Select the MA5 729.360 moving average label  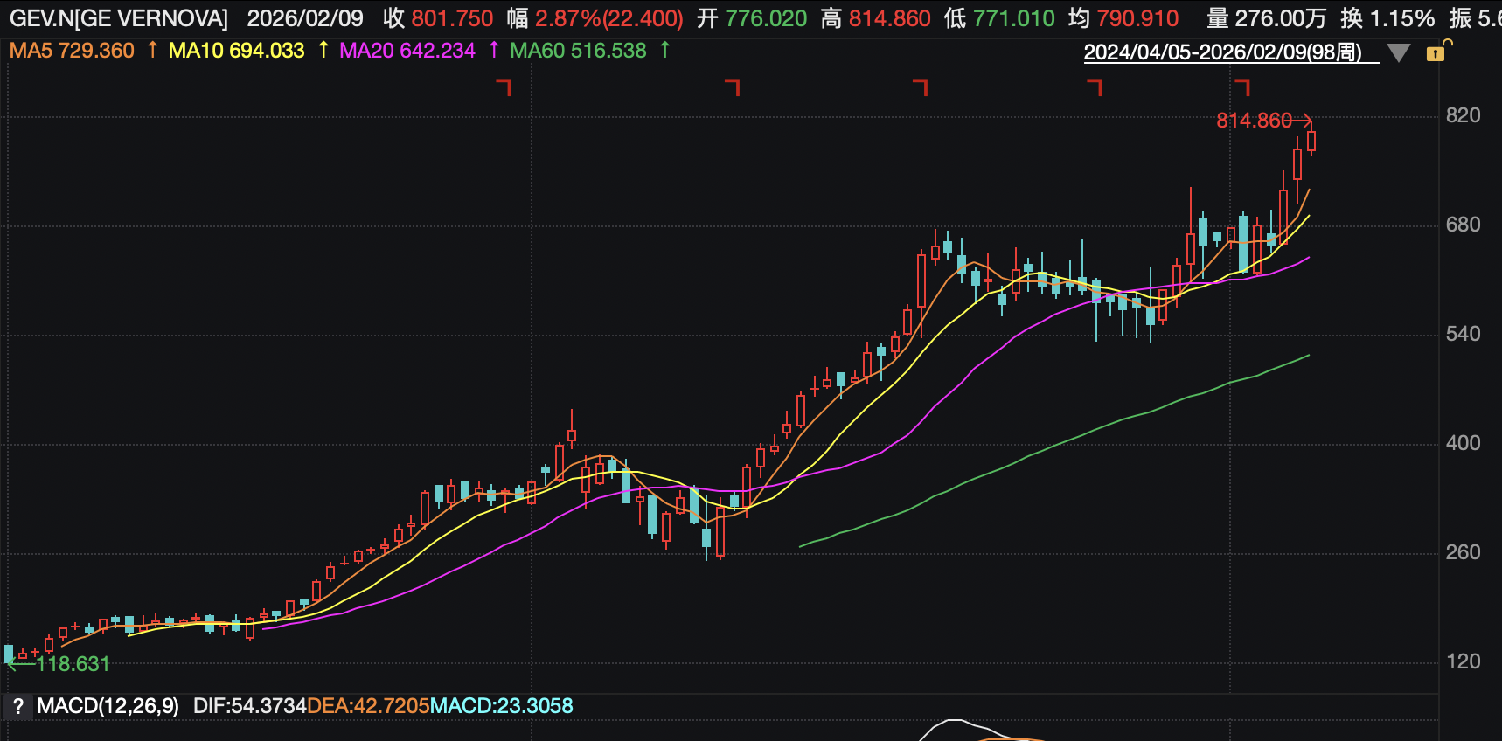pos(73,51)
